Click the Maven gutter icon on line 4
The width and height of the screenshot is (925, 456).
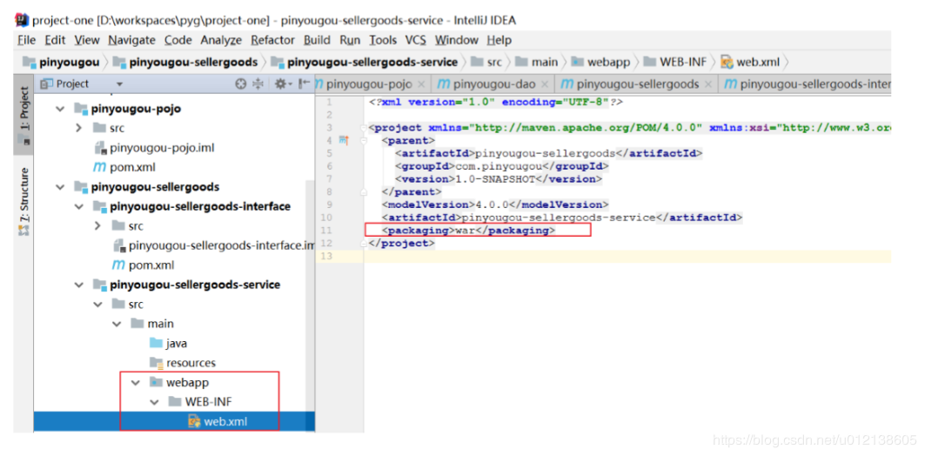pyautogui.click(x=345, y=140)
